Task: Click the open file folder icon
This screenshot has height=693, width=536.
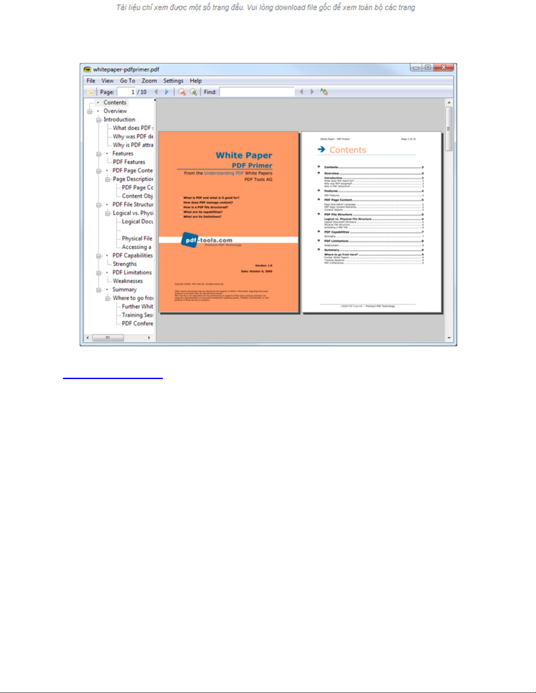Action: click(x=90, y=92)
